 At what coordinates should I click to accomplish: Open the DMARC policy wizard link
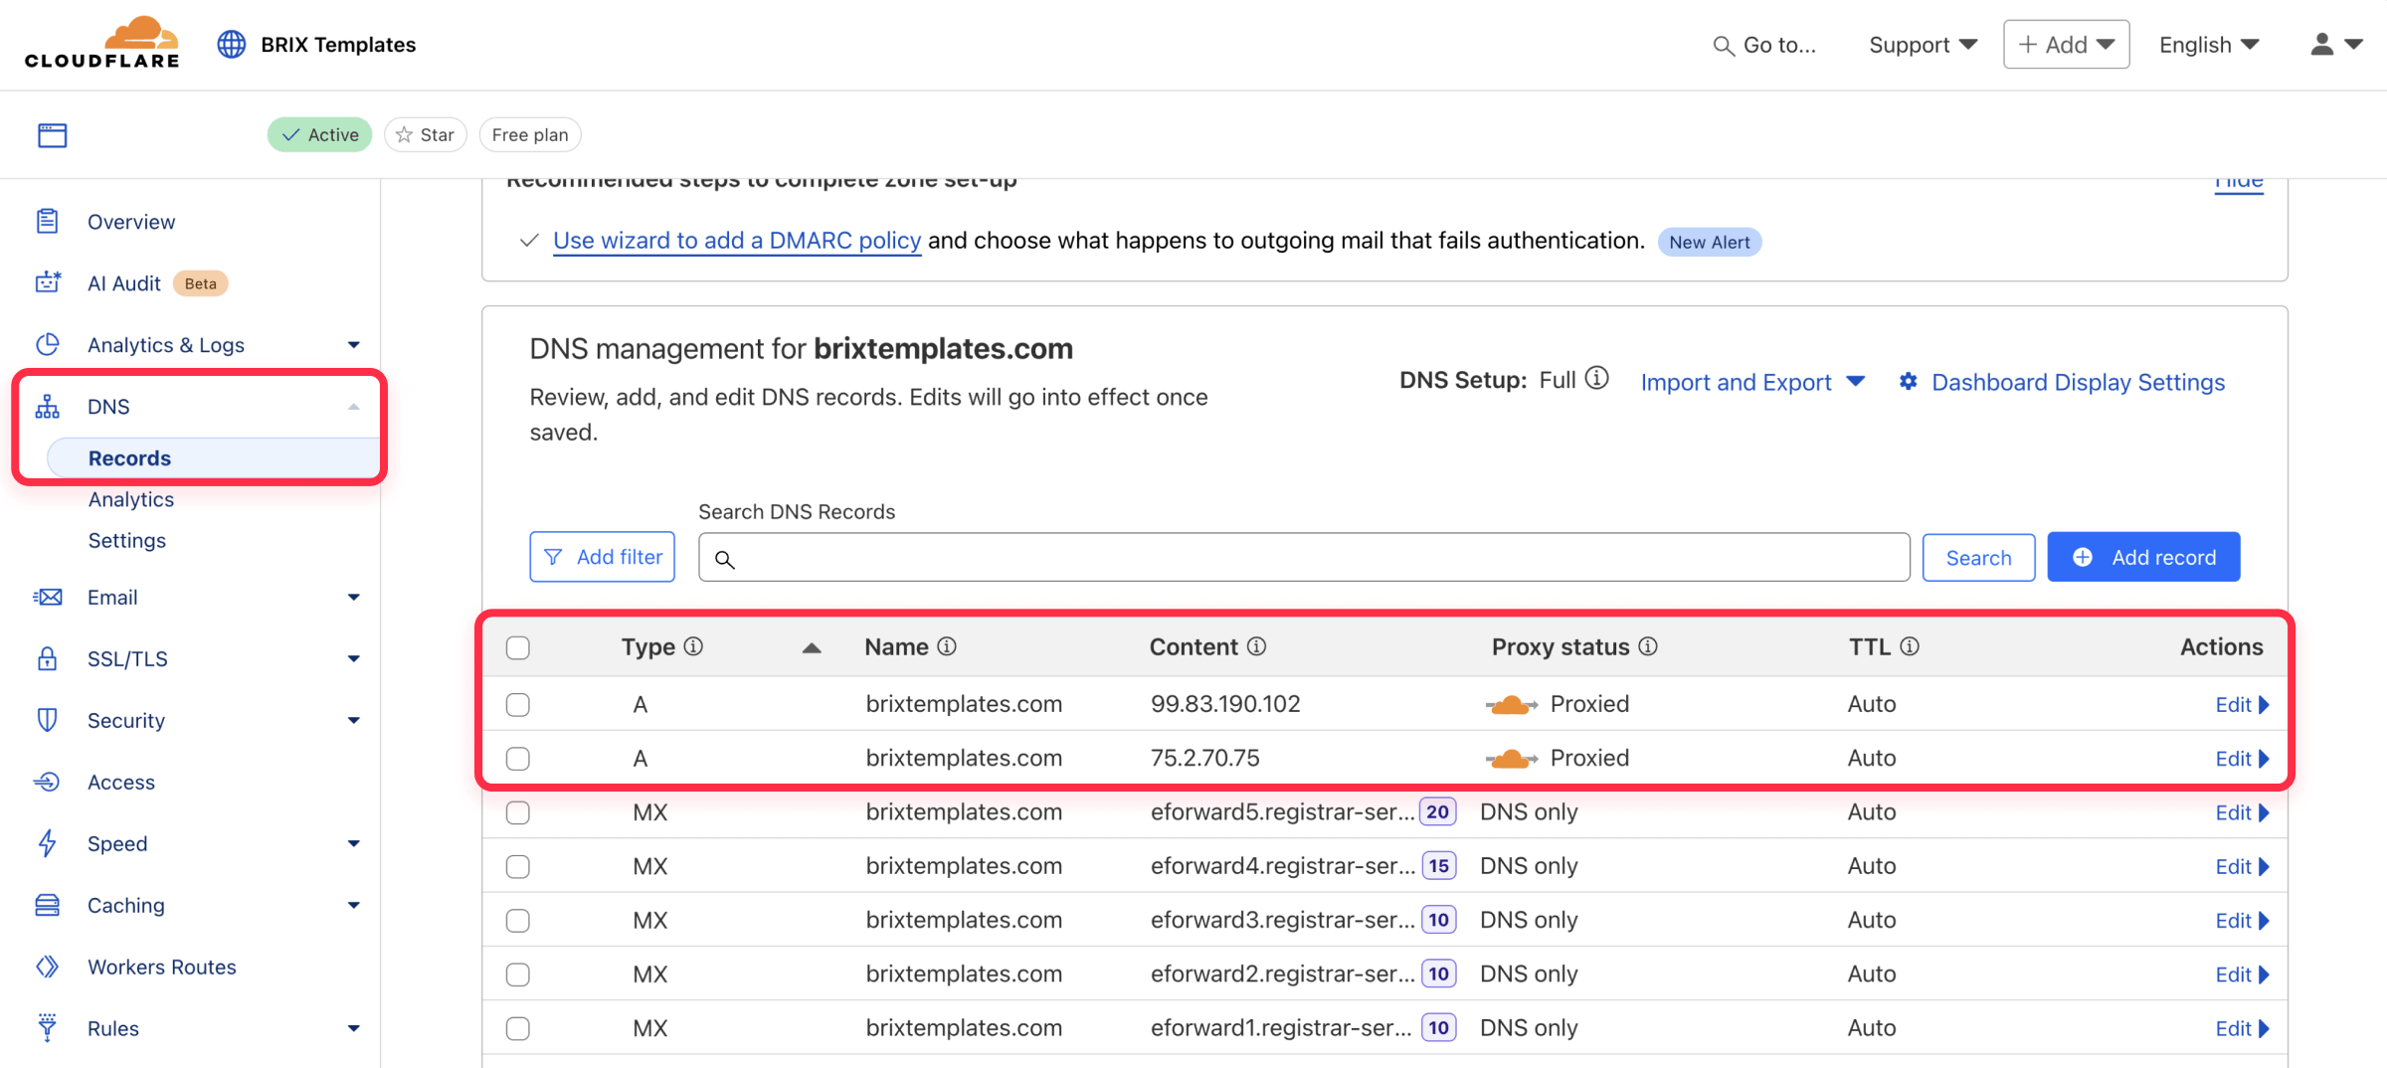(x=737, y=241)
